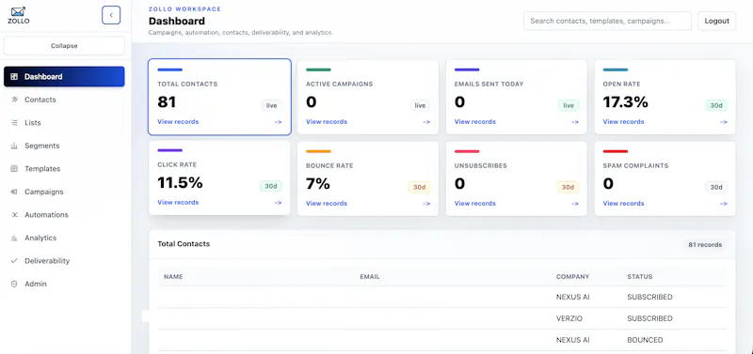Open View records under Total Contacts
Image resolution: width=753 pixels, height=354 pixels.
(x=178, y=122)
